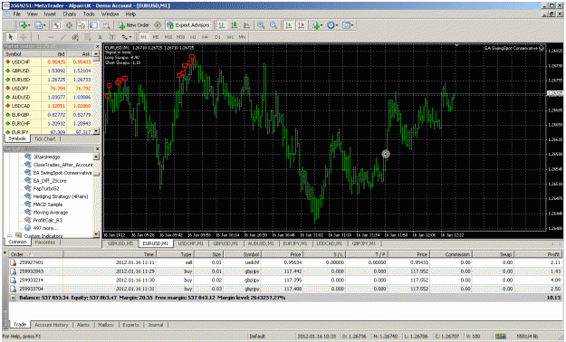
Task: Click the Market Watch scroll-down arrow
Action: 96,131
